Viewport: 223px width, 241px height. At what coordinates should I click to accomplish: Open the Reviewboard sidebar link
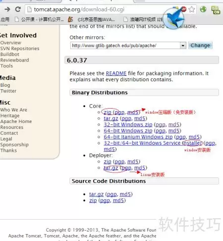(x=14, y=60)
